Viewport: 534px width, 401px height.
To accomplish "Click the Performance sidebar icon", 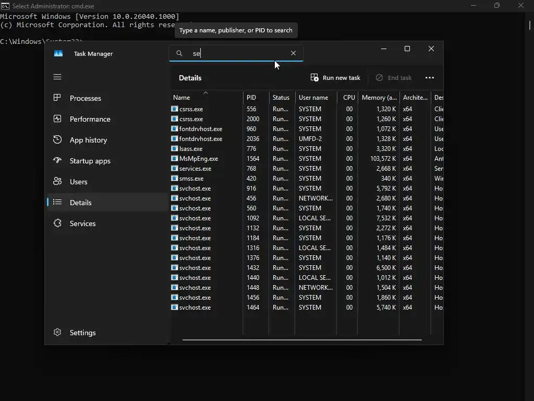I will coord(57,119).
